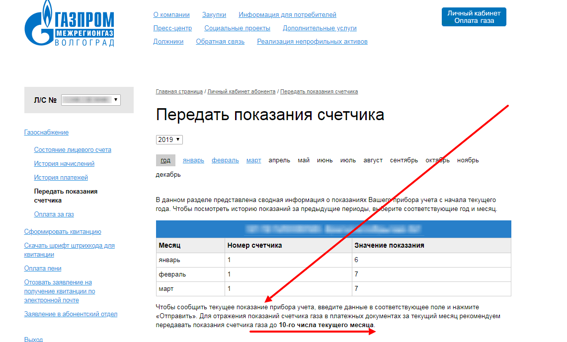The height and width of the screenshot is (342, 567).
Task: Click the сентябрь month label
Action: click(x=404, y=160)
